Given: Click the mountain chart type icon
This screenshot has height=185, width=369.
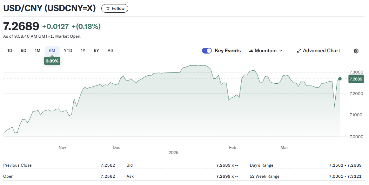Looking at the screenshot, I should [251, 51].
